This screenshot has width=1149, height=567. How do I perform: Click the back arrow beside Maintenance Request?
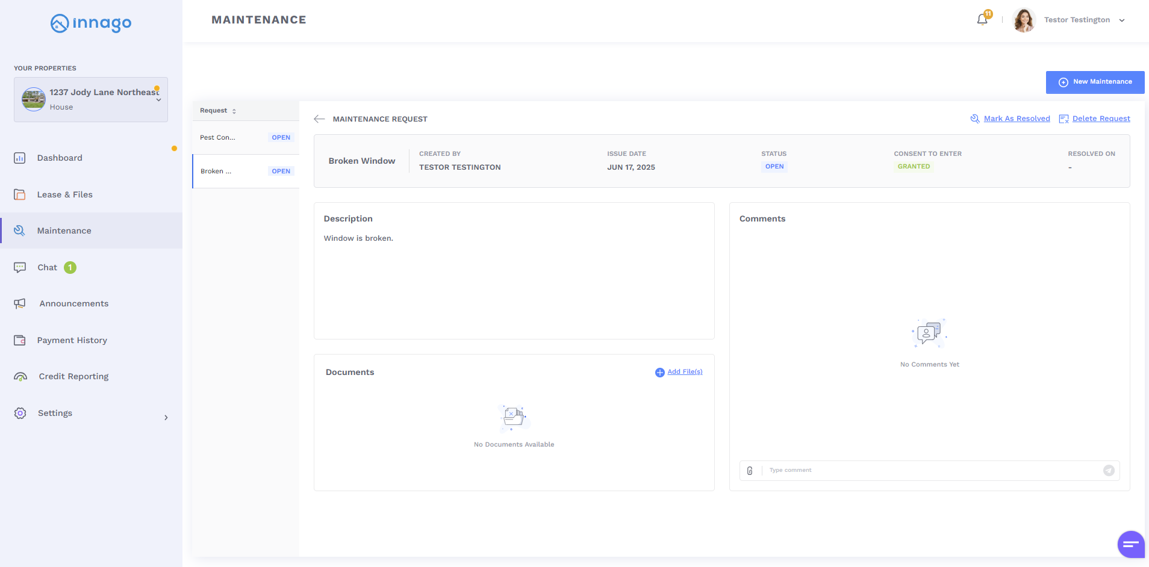tap(319, 119)
